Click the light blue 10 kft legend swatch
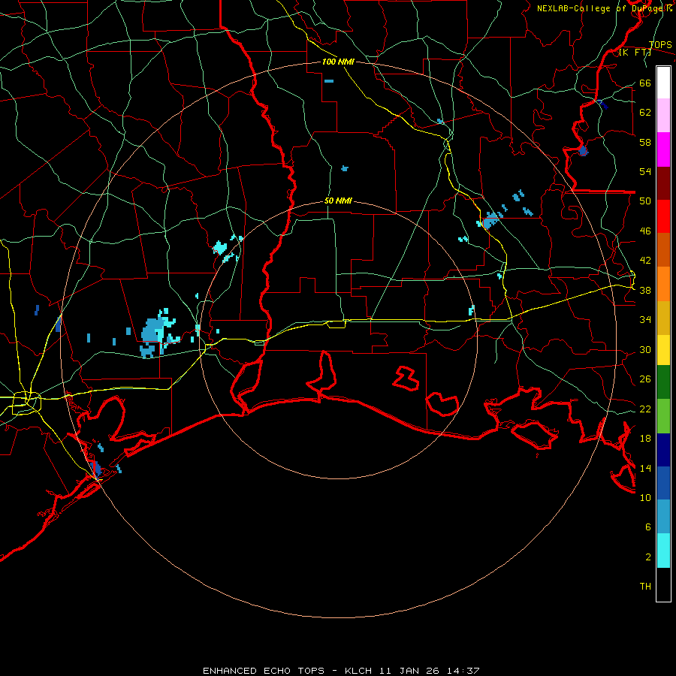 click(x=663, y=516)
